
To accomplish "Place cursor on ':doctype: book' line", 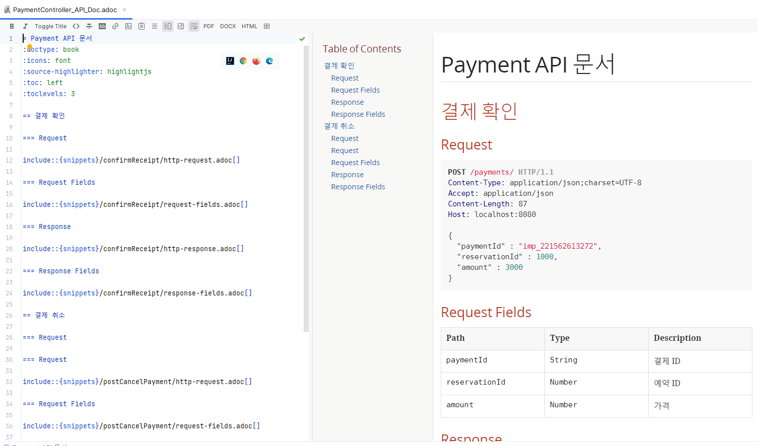I will pos(51,49).
